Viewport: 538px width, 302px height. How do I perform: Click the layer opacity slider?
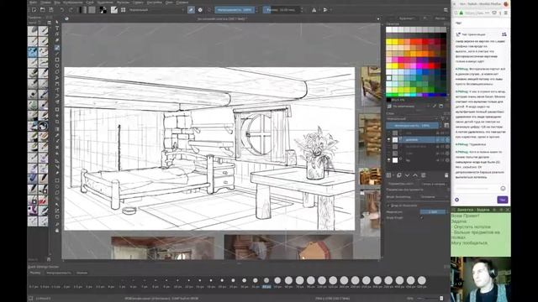(x=412, y=126)
